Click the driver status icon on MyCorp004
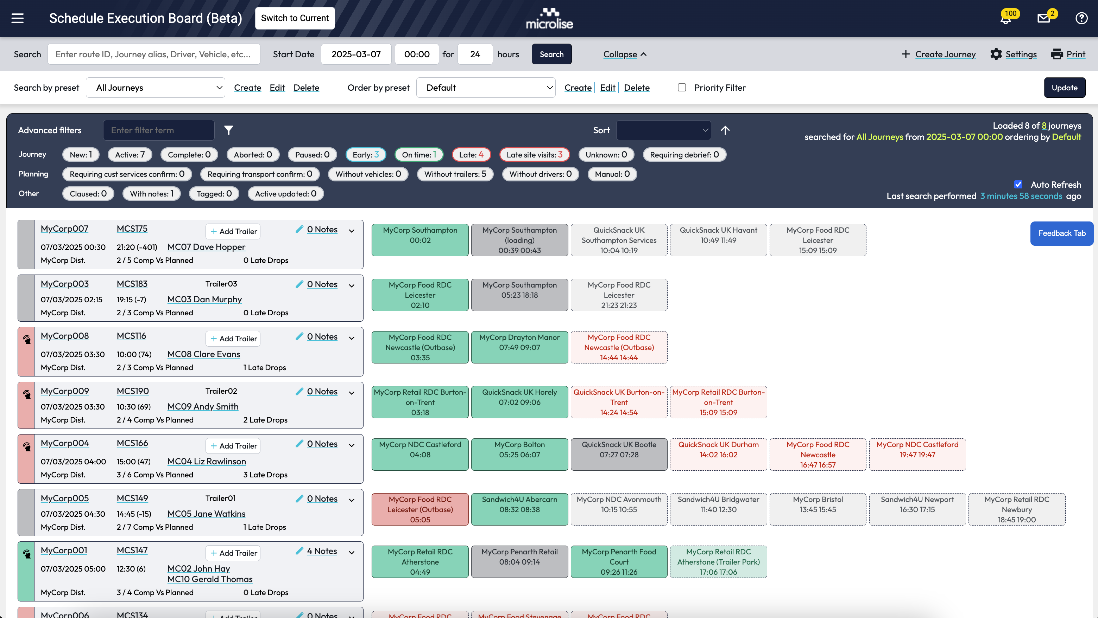Image resolution: width=1098 pixels, height=618 pixels. tap(27, 447)
